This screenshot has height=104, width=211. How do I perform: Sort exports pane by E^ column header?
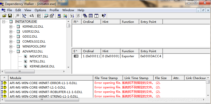tap(77, 51)
